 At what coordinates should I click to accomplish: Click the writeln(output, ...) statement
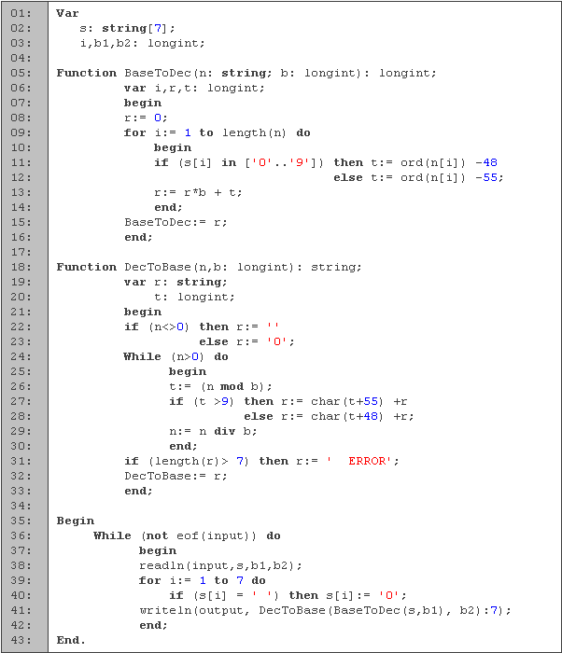click(325, 610)
